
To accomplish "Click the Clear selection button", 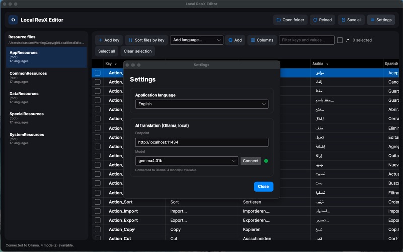I will pyautogui.click(x=138, y=51).
